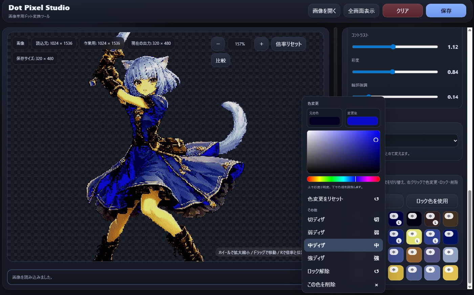Image resolution: width=474 pixels, height=295 pixels.
Task: Click the L lock badge on the light yellow swatch
Action: 417,241
